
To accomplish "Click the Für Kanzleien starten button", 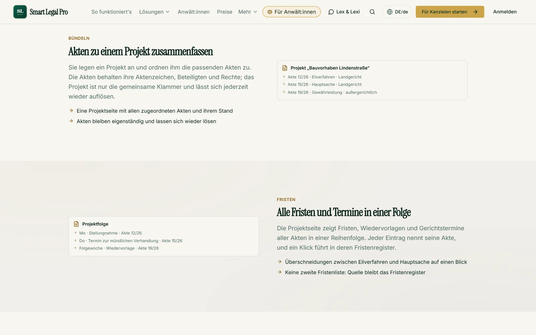I will [450, 12].
